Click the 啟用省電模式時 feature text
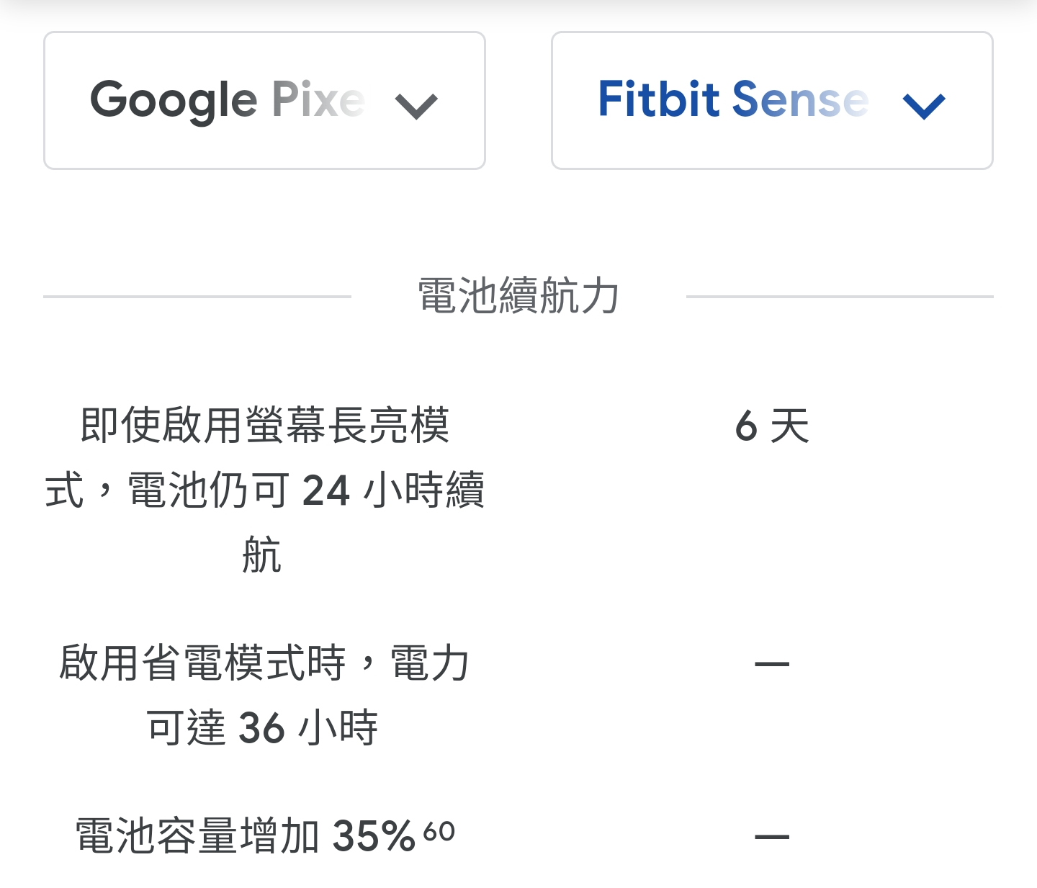Viewport: 1037px width, 888px height. (x=264, y=663)
